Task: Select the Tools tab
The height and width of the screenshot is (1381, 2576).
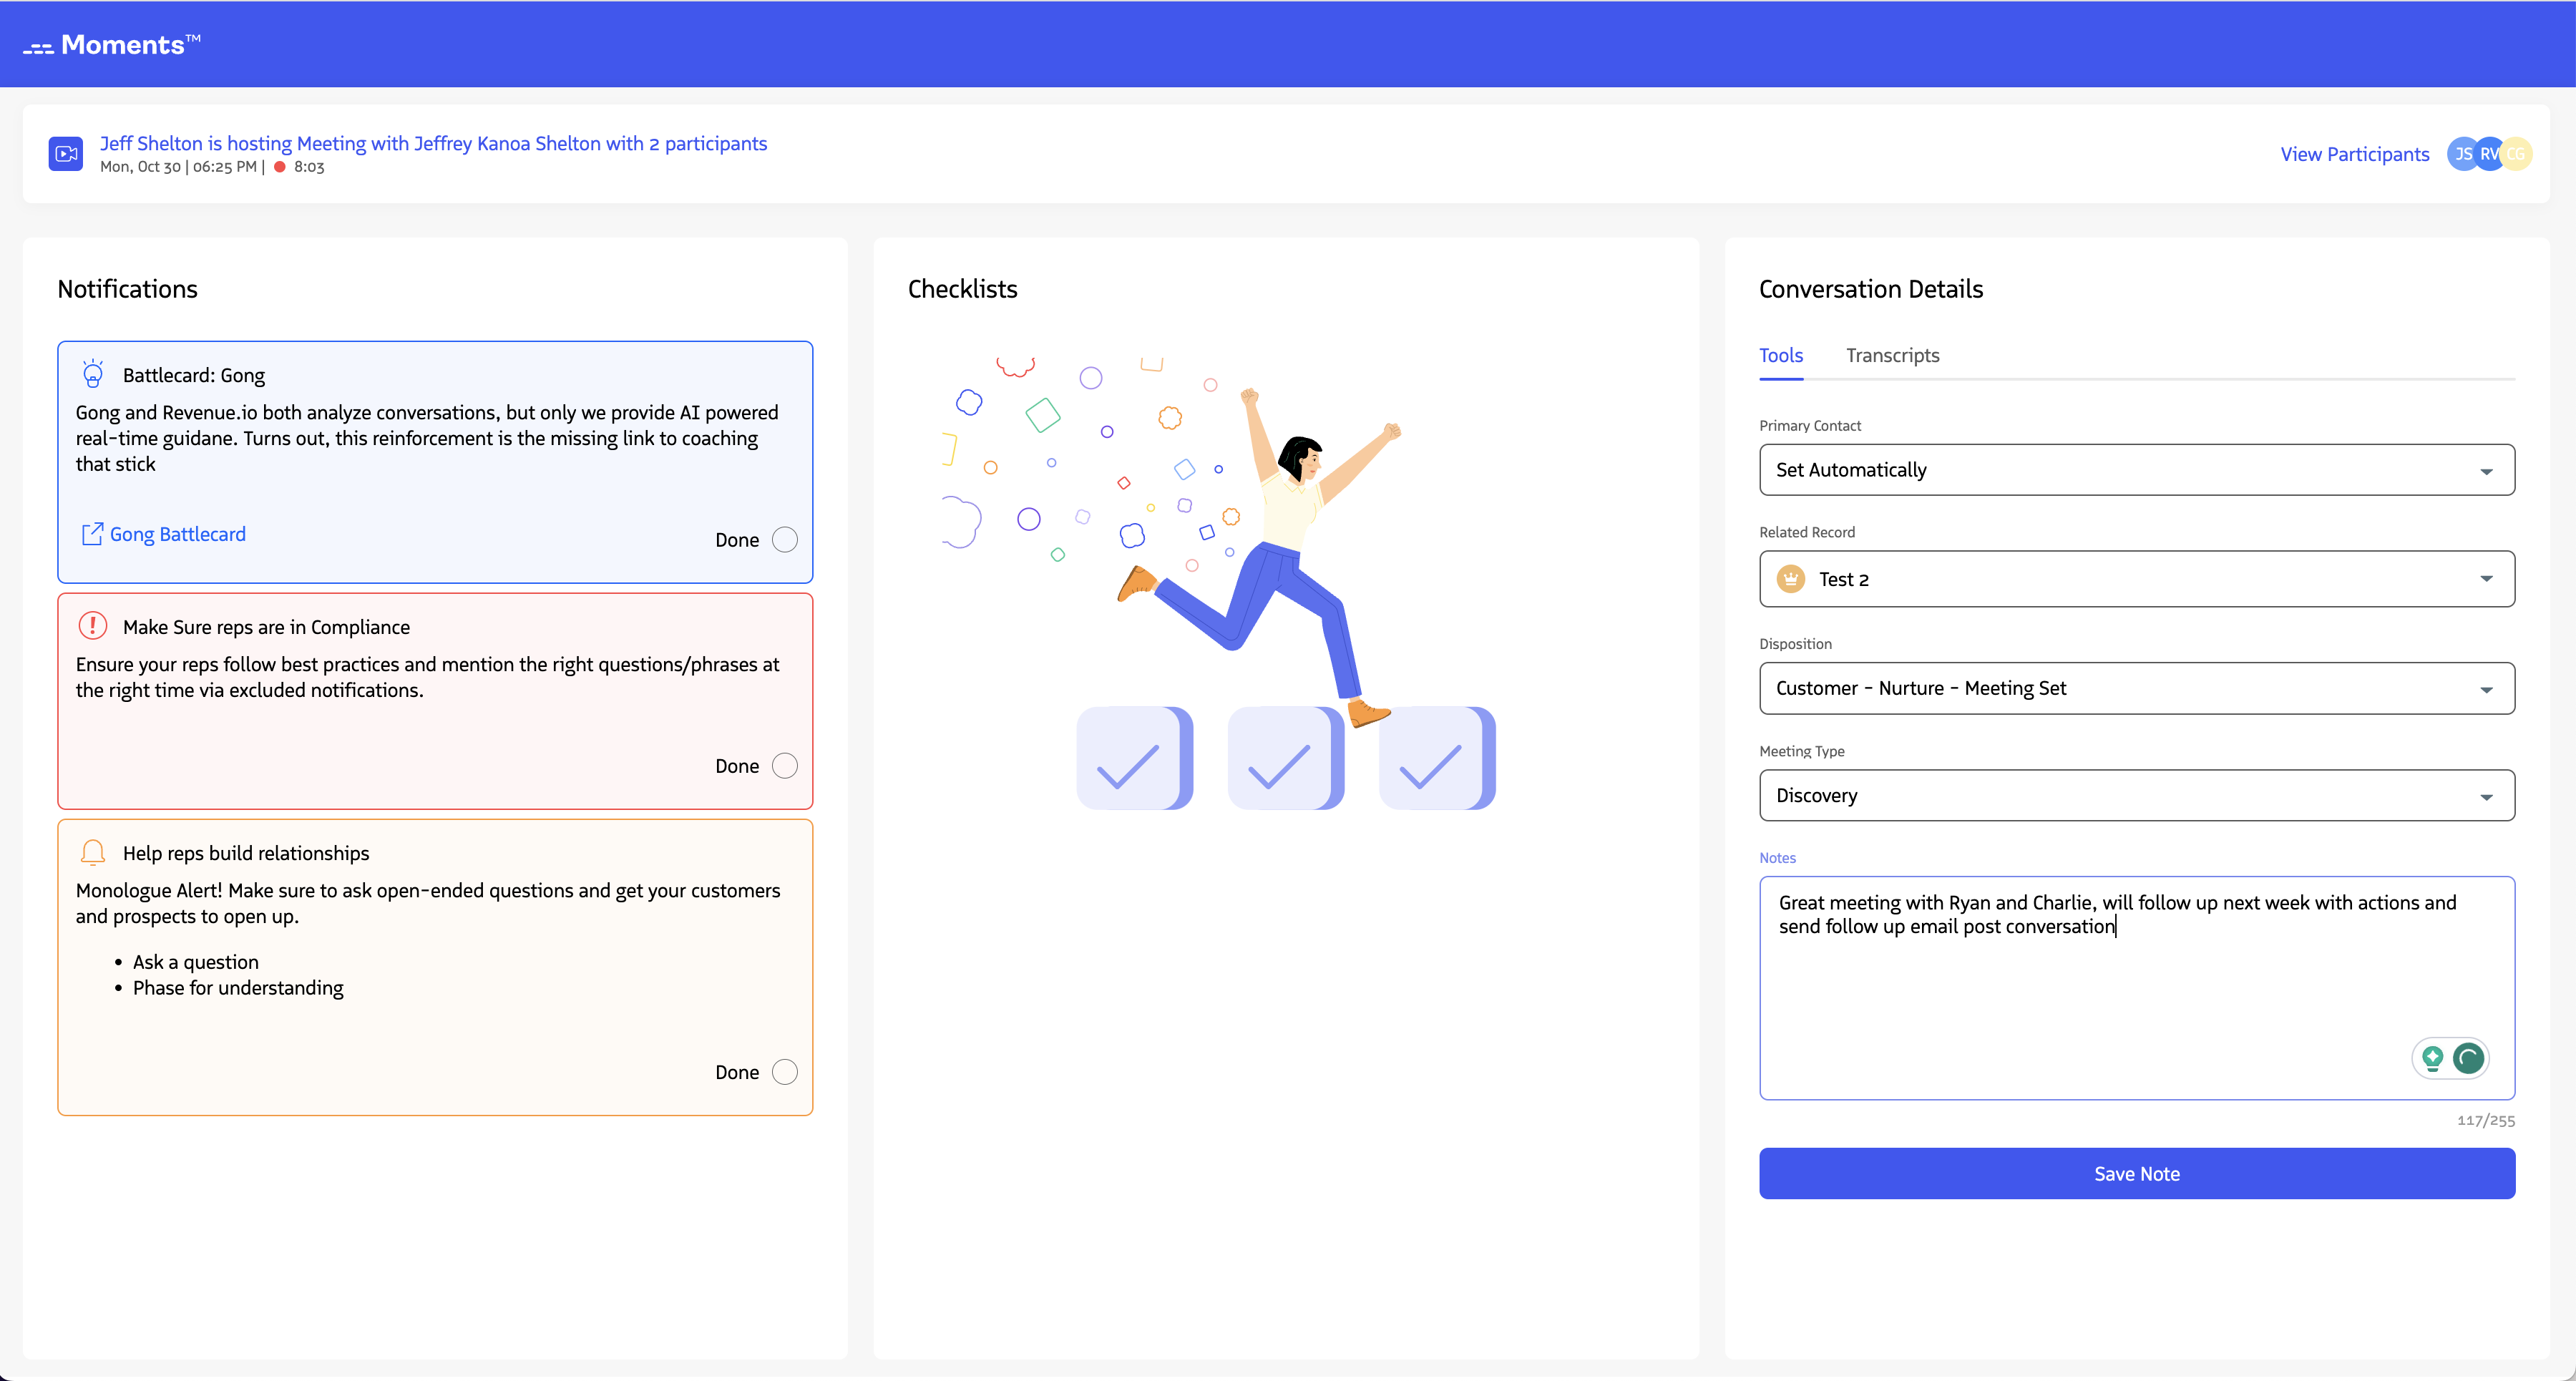Action: tap(1780, 355)
